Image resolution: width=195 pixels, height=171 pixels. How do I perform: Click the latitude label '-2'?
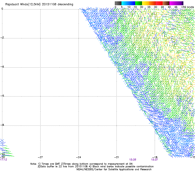[x=2, y=38]
